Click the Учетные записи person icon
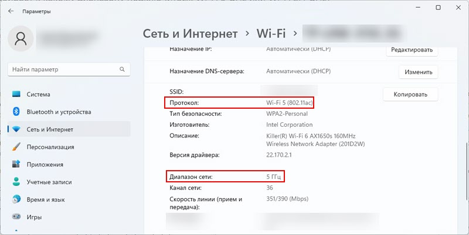This screenshot has height=235, width=469. [x=16, y=182]
